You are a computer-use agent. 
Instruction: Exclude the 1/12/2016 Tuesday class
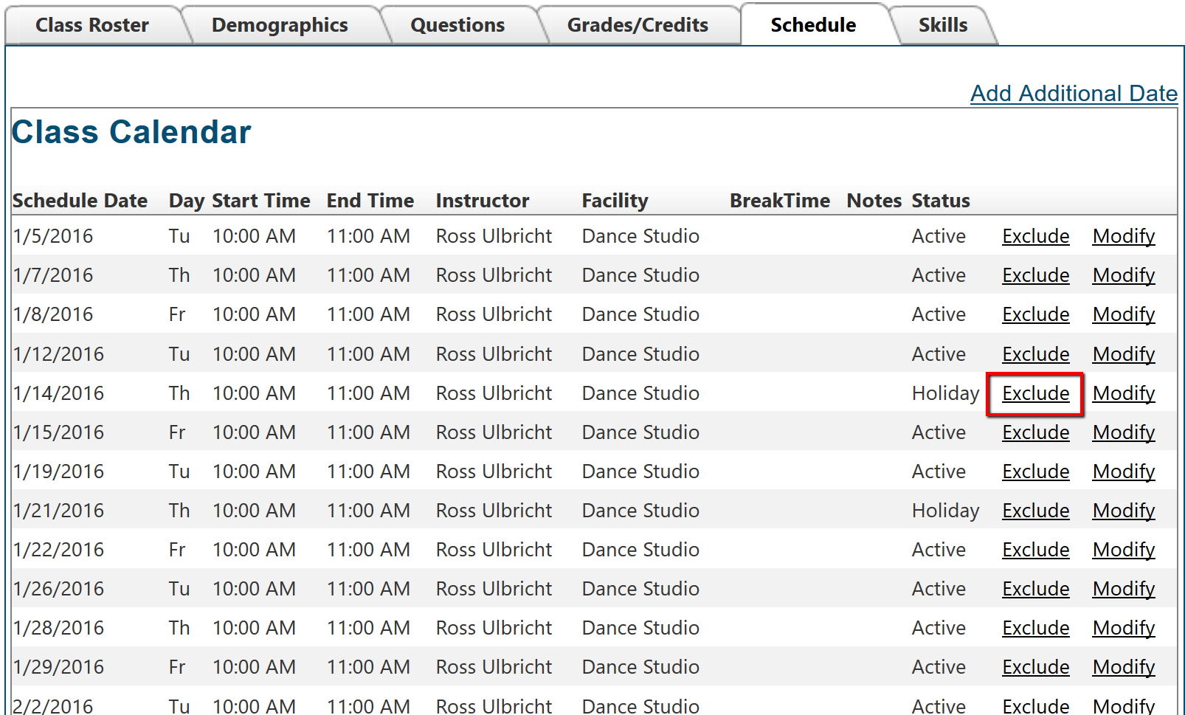click(x=1035, y=354)
